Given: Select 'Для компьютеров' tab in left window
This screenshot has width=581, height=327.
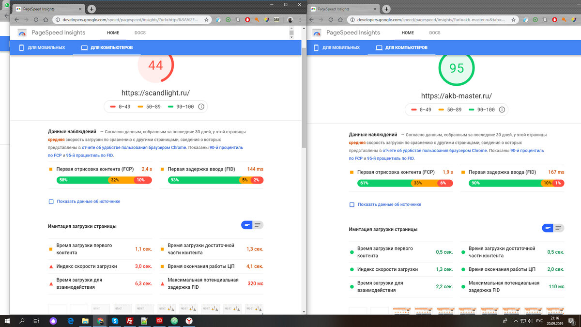Looking at the screenshot, I should [107, 47].
